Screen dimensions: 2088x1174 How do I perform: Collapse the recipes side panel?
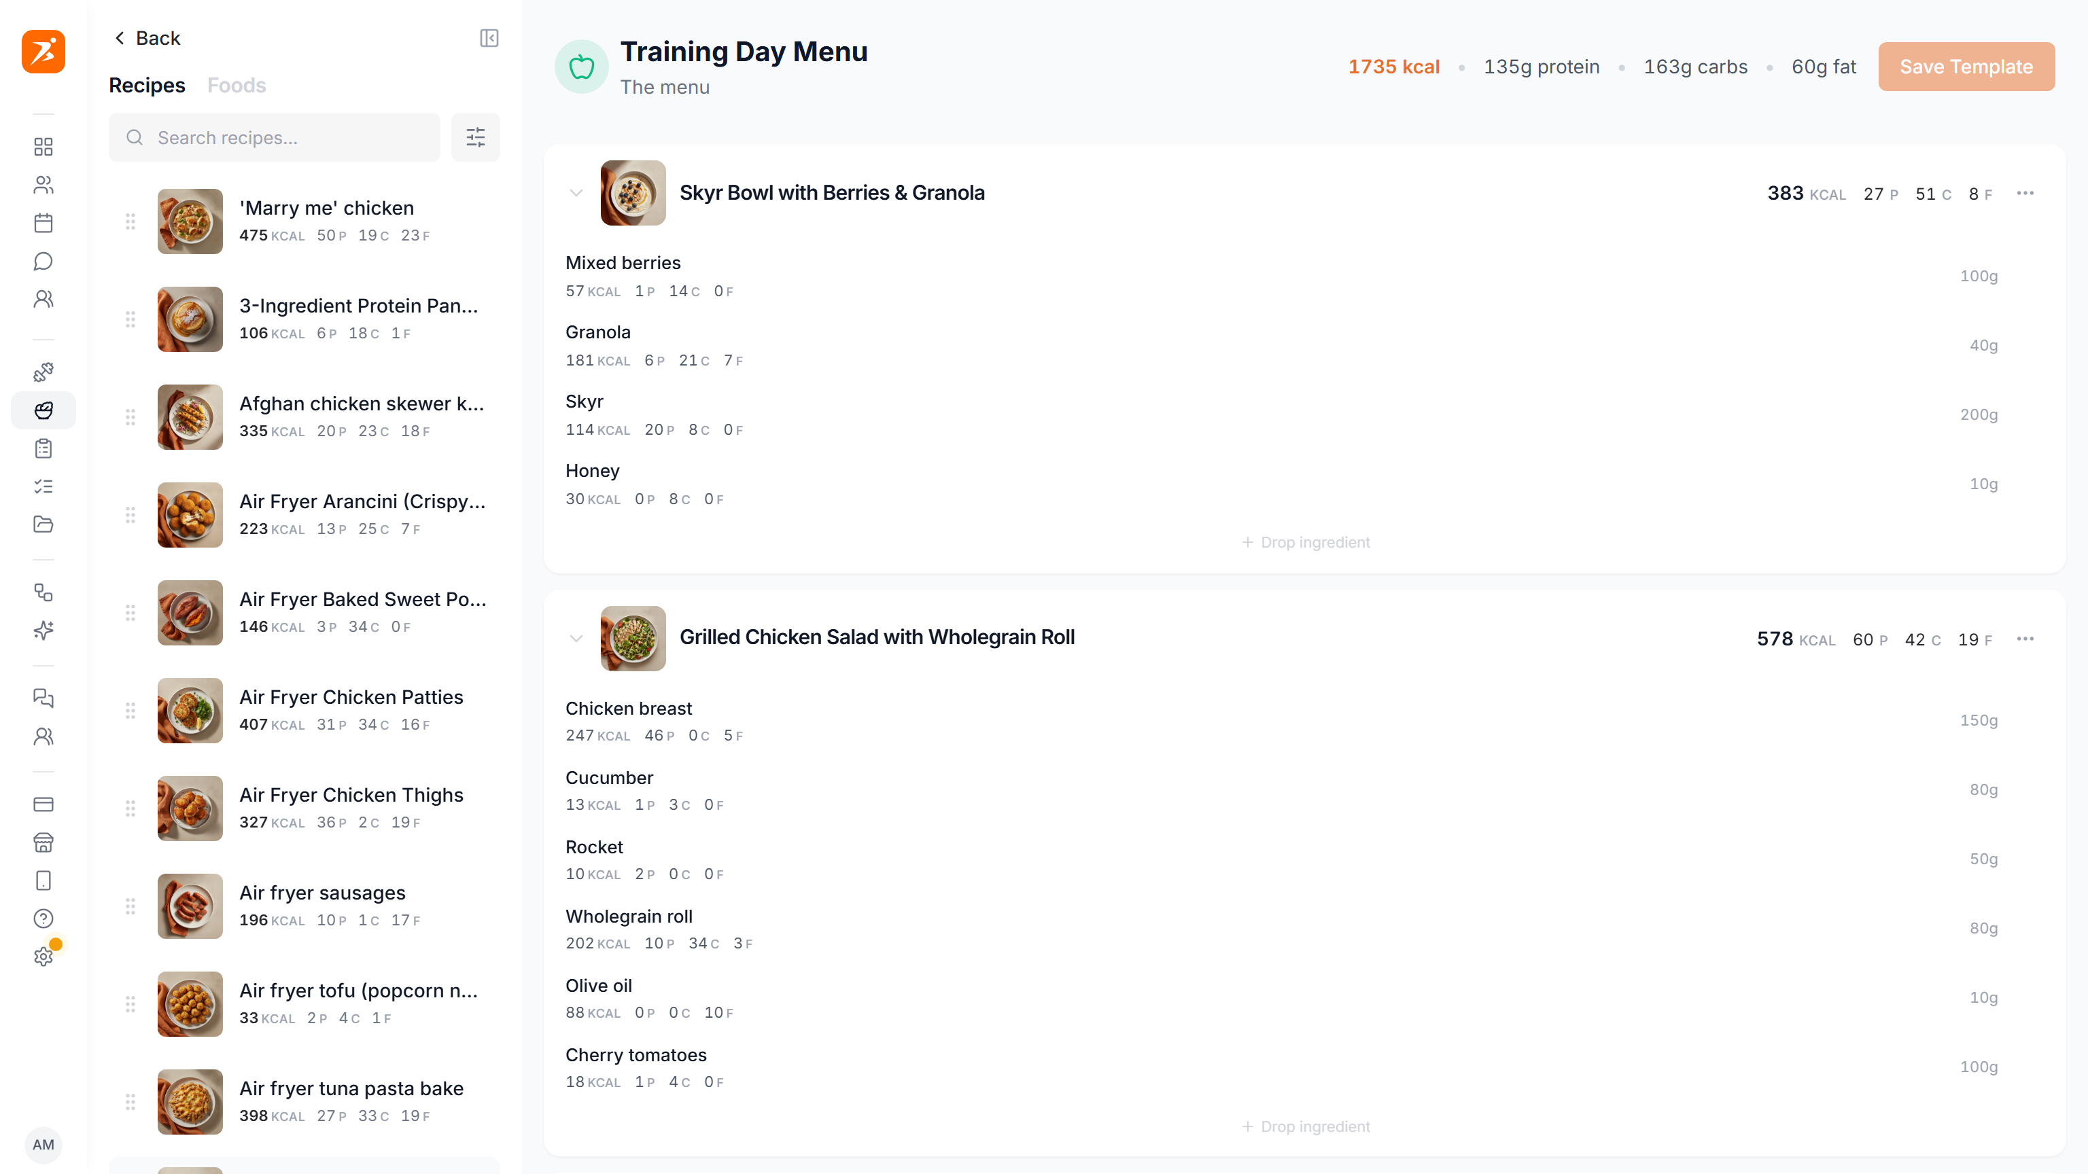click(489, 38)
